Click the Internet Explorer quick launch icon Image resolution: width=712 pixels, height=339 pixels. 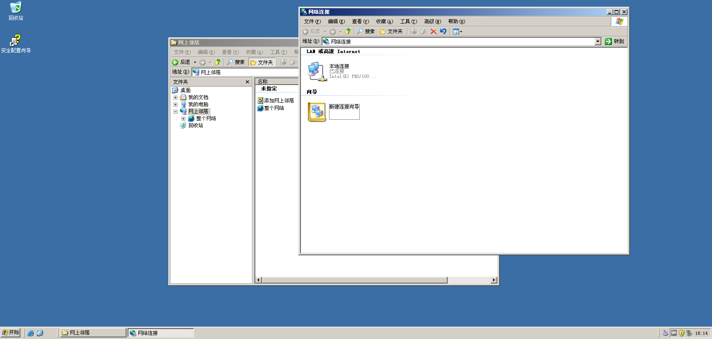pyautogui.click(x=31, y=333)
